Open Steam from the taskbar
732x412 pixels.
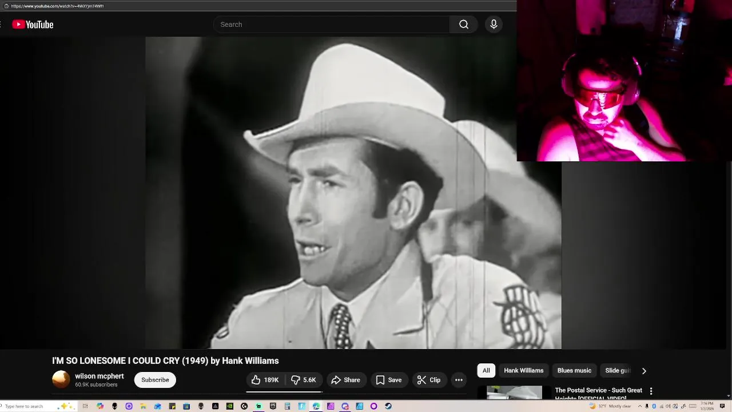point(388,406)
